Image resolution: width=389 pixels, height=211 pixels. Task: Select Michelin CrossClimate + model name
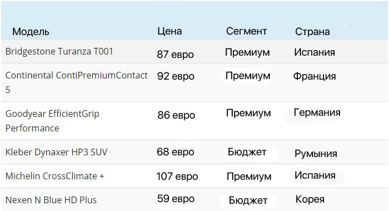55,176
